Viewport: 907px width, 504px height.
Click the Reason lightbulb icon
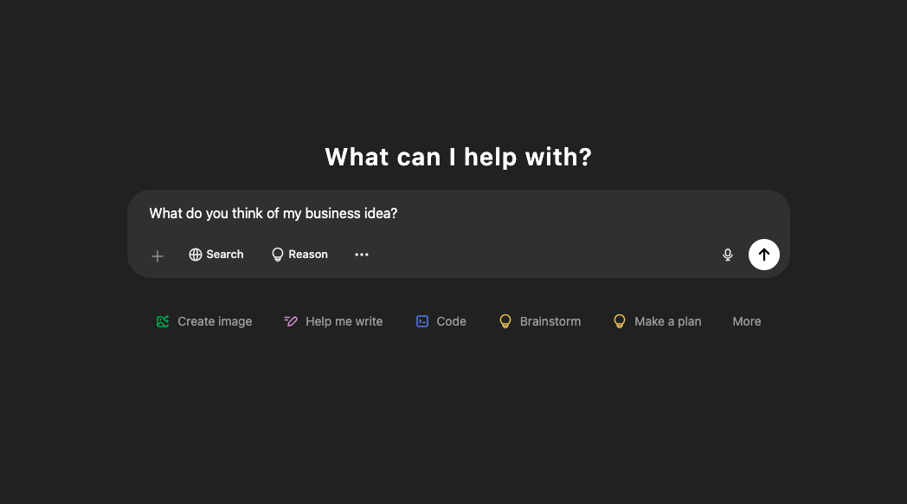pos(275,254)
